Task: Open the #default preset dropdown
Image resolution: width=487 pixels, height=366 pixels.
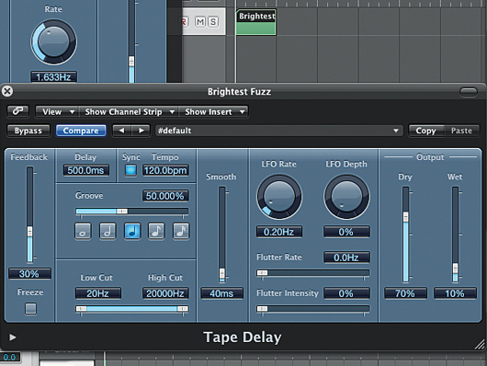Action: tap(278, 131)
